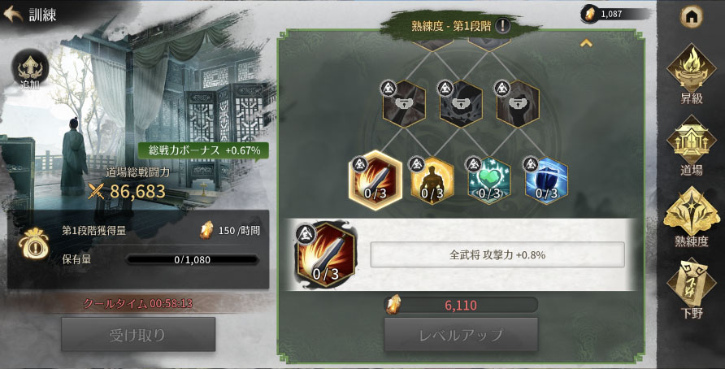Open the 熟練度 tab
Image resolution: width=725 pixels, height=369 pixels.
[x=691, y=217]
